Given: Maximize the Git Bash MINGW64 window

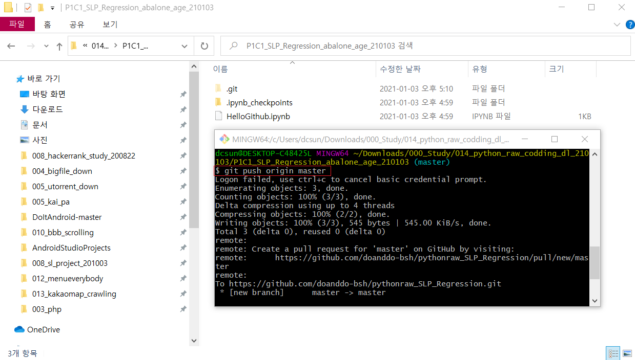Looking at the screenshot, I should point(555,139).
